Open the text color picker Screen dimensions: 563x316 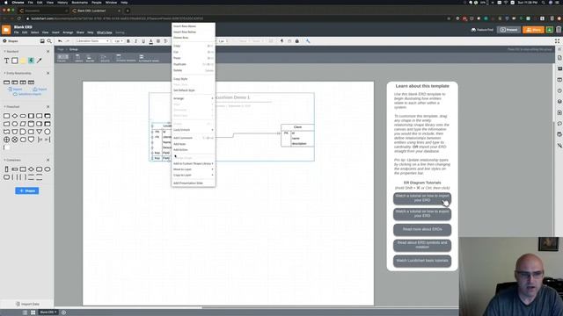[150, 41]
